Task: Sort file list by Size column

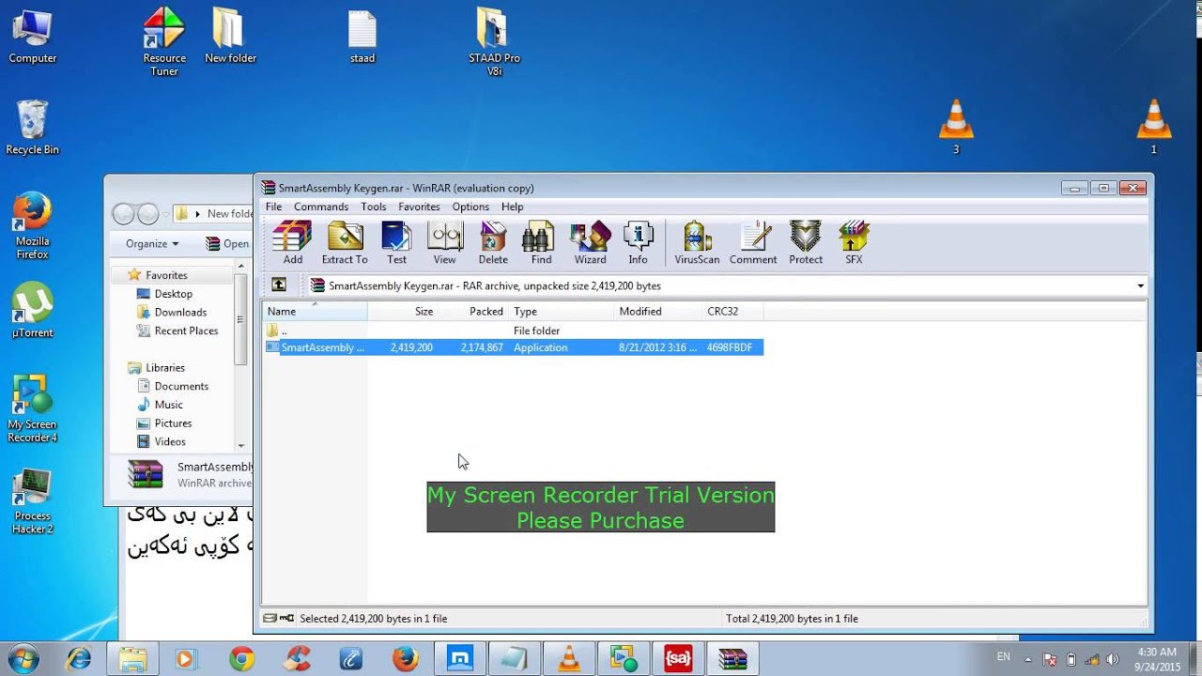Action: click(x=403, y=312)
